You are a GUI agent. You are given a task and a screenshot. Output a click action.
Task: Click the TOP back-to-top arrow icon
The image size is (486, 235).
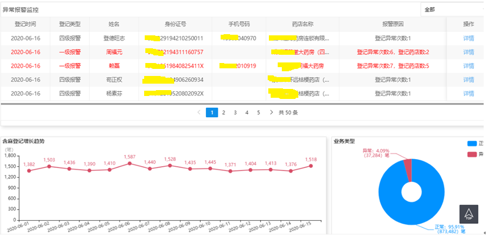click(x=468, y=214)
